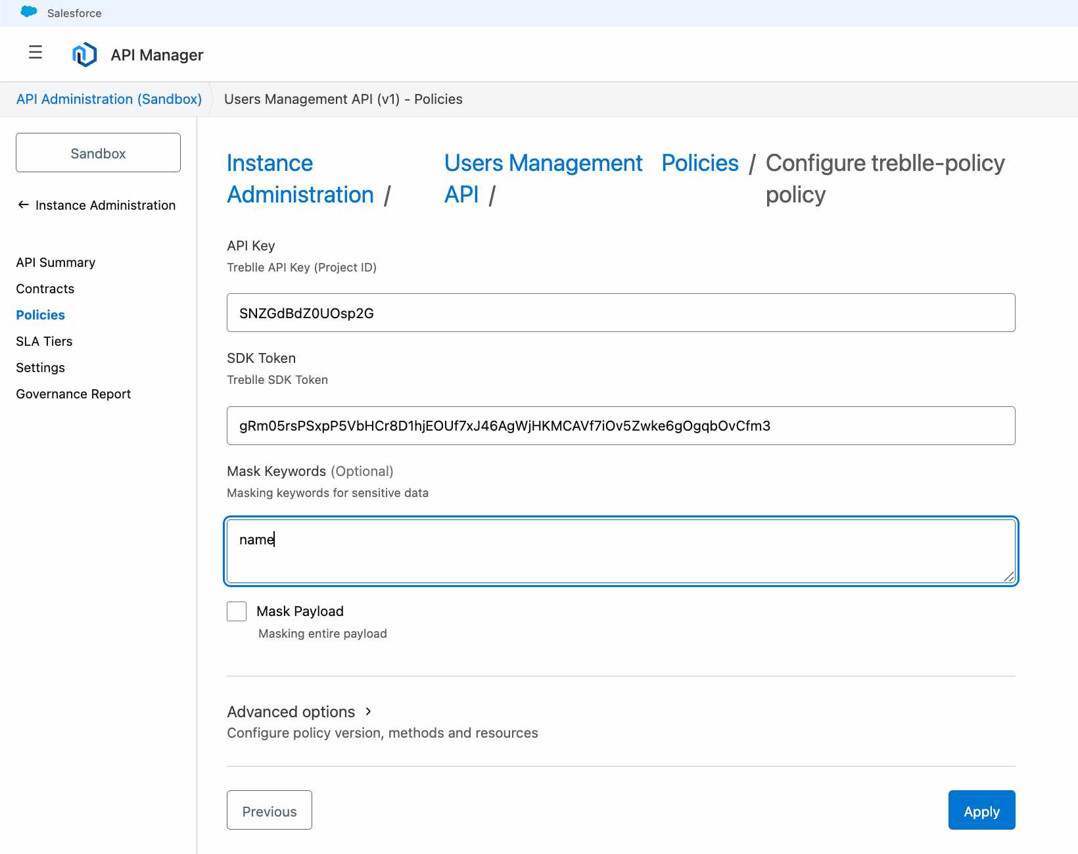
Task: Click the 'Users Management API (v1) - Policies' text
Action: [343, 99]
